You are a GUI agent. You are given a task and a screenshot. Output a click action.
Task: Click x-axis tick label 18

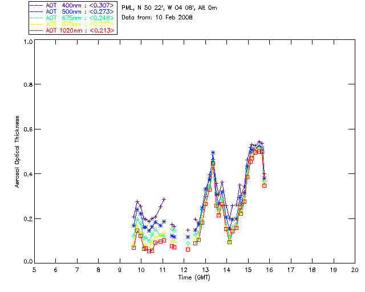(x=312, y=270)
